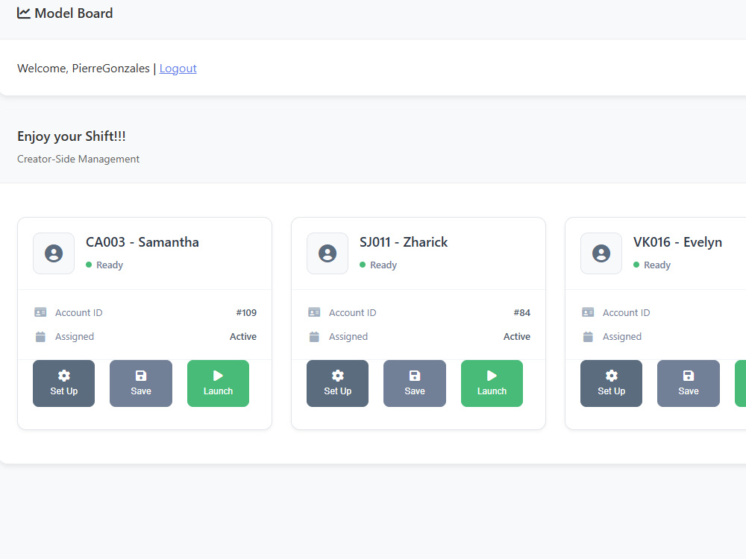The height and width of the screenshot is (559, 746).
Task: Launch the CA003 - Samantha account
Action: 218,383
